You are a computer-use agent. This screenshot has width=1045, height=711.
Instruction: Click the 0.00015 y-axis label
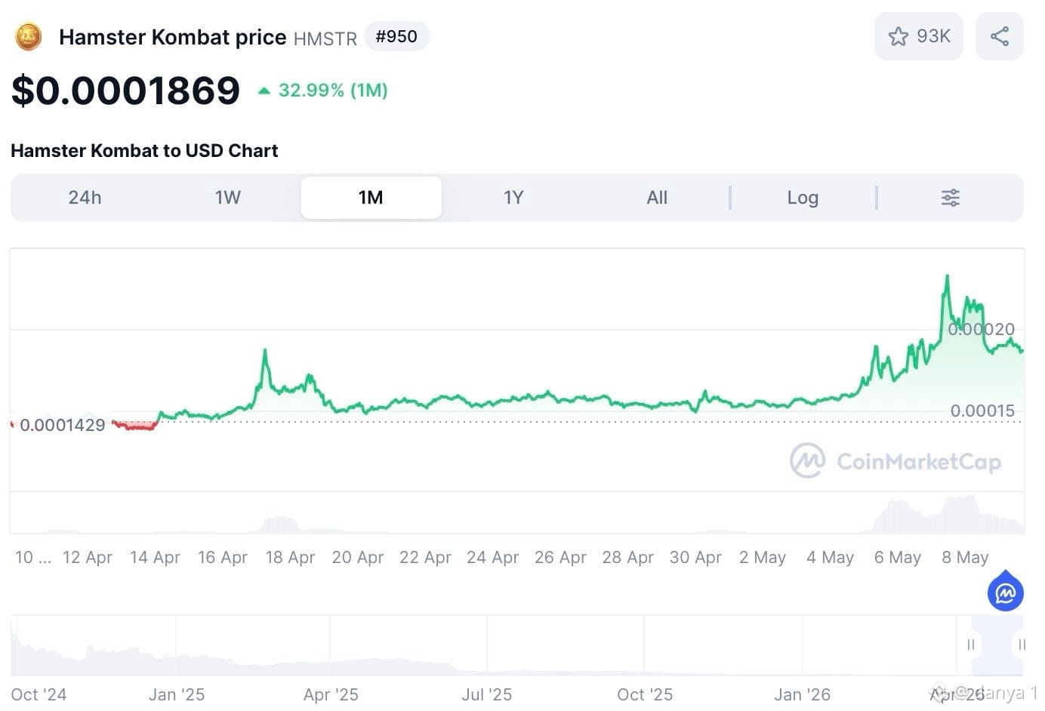click(x=982, y=411)
